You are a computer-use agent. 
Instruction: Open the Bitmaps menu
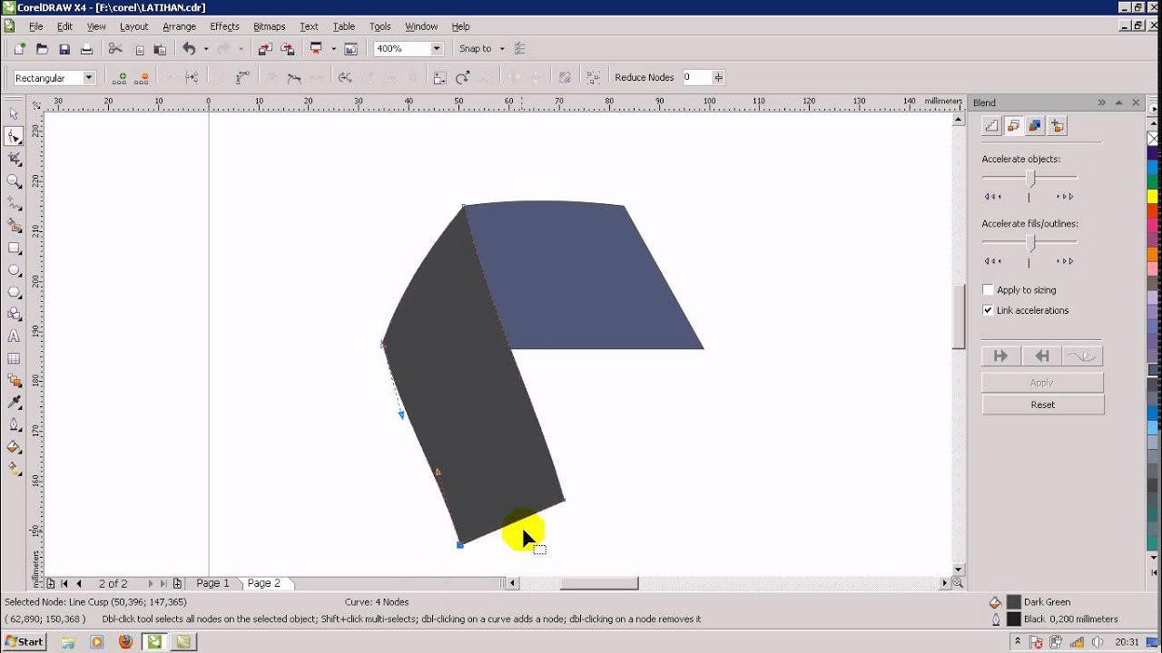pos(269,26)
